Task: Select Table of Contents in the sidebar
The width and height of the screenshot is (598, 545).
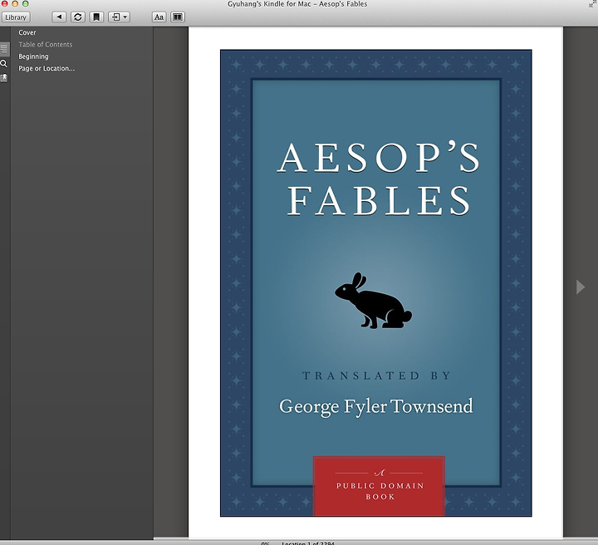Action: pos(46,45)
